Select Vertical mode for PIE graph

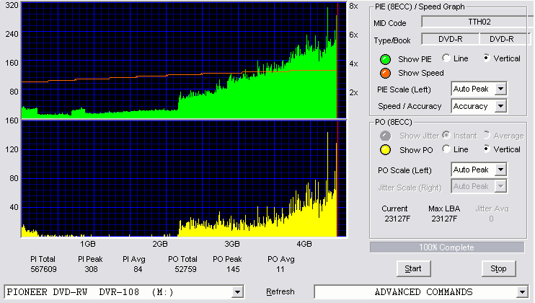click(487, 58)
